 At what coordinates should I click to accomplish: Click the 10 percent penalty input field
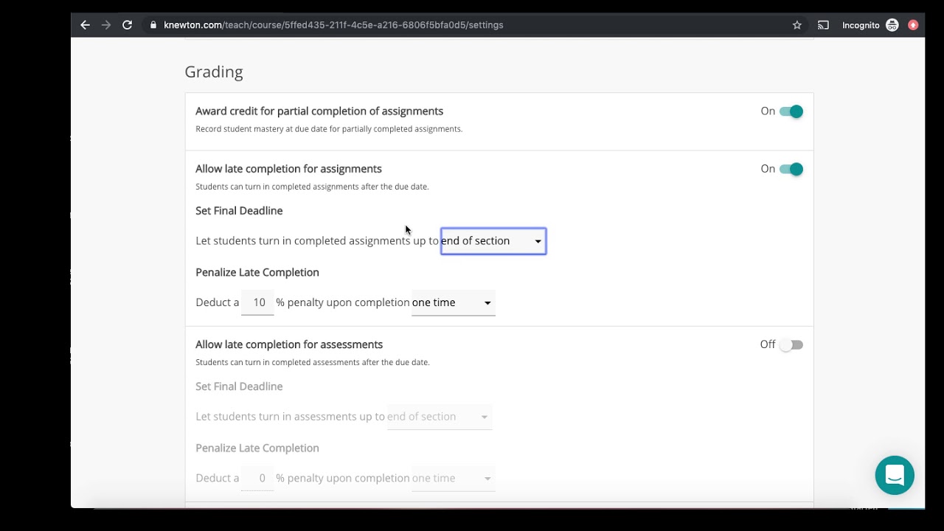(257, 302)
